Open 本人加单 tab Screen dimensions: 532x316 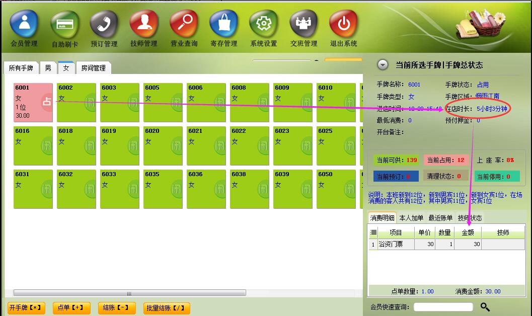click(411, 218)
